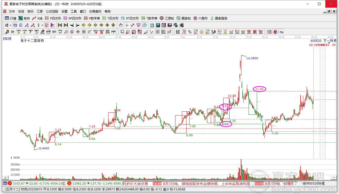Toggle the crosshair cursor tool
The height and width of the screenshot is (194, 339).
tap(127, 25)
